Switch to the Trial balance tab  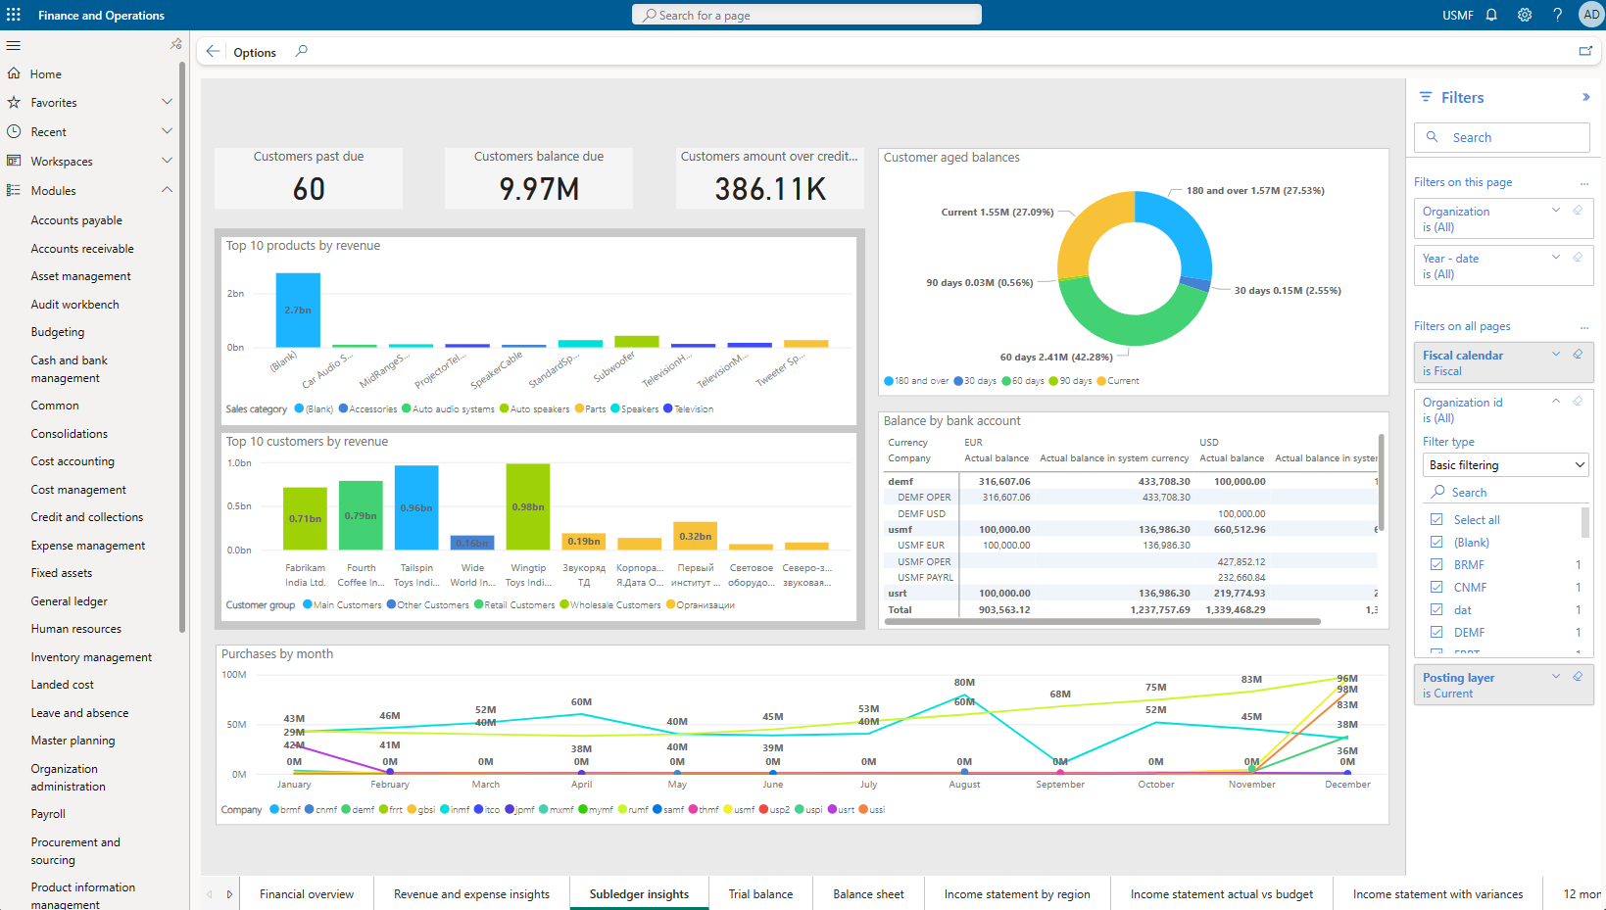click(x=760, y=893)
